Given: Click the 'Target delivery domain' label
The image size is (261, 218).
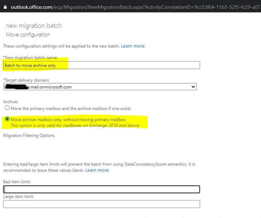Looking at the screenshot, I should [x=26, y=80].
